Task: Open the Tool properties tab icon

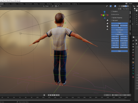Action: 133,41
